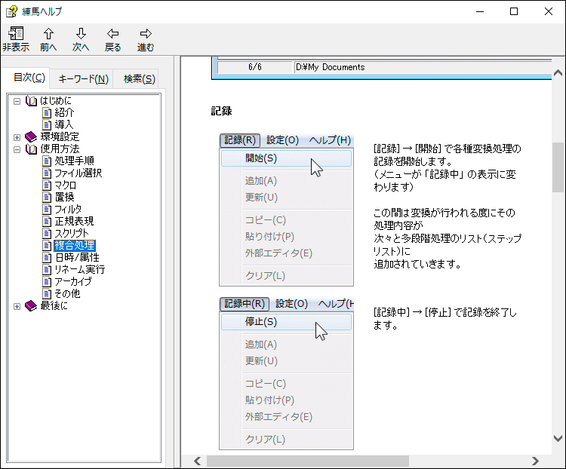Click the 進む forward arrow
566x469 pixels.
(x=146, y=39)
